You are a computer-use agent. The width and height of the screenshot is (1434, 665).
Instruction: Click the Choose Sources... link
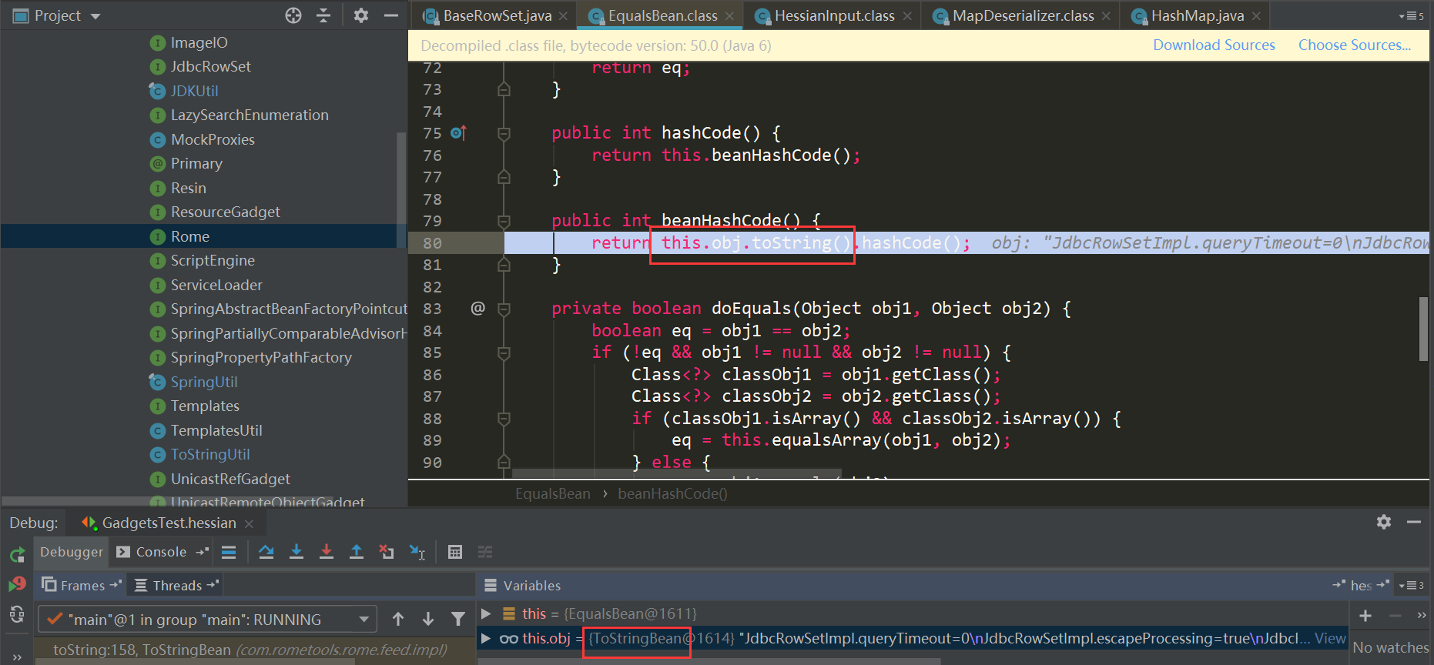[1354, 45]
